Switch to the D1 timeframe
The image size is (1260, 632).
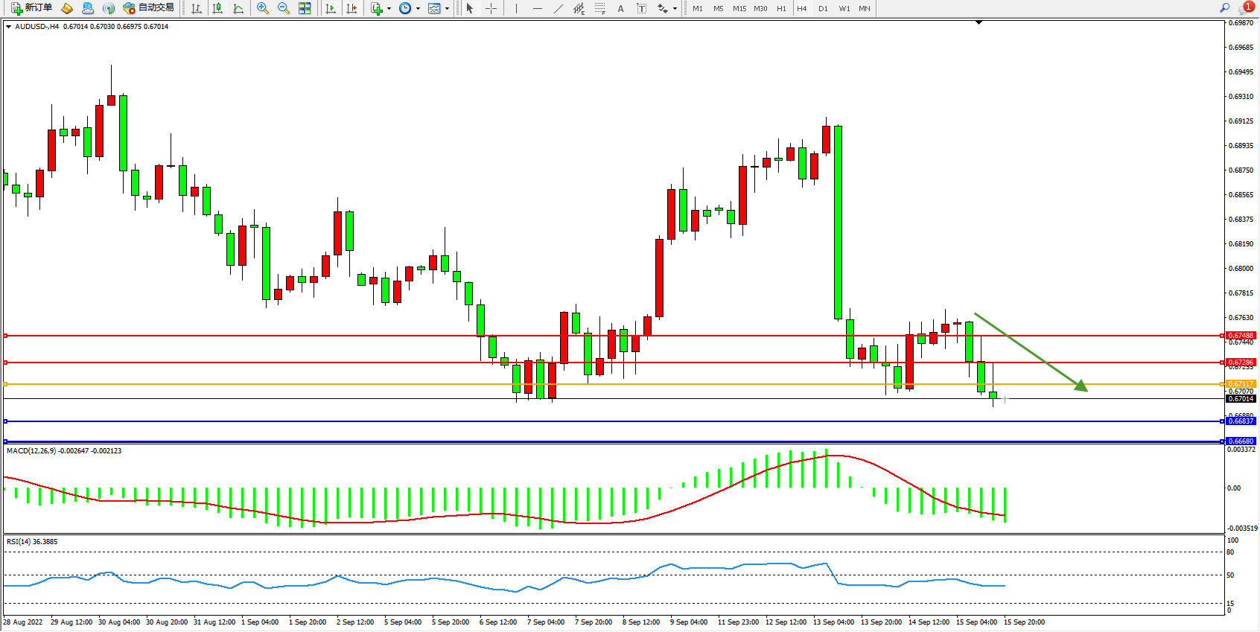pos(823,8)
